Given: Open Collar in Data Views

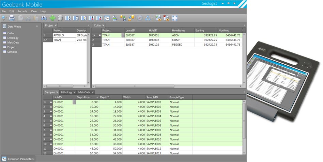Looking at the screenshot, I should (x=11, y=33).
